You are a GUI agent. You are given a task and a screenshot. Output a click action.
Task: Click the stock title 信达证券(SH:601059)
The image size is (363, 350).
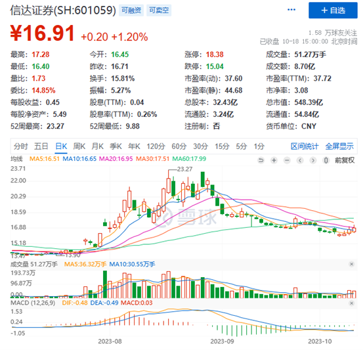point(63,11)
